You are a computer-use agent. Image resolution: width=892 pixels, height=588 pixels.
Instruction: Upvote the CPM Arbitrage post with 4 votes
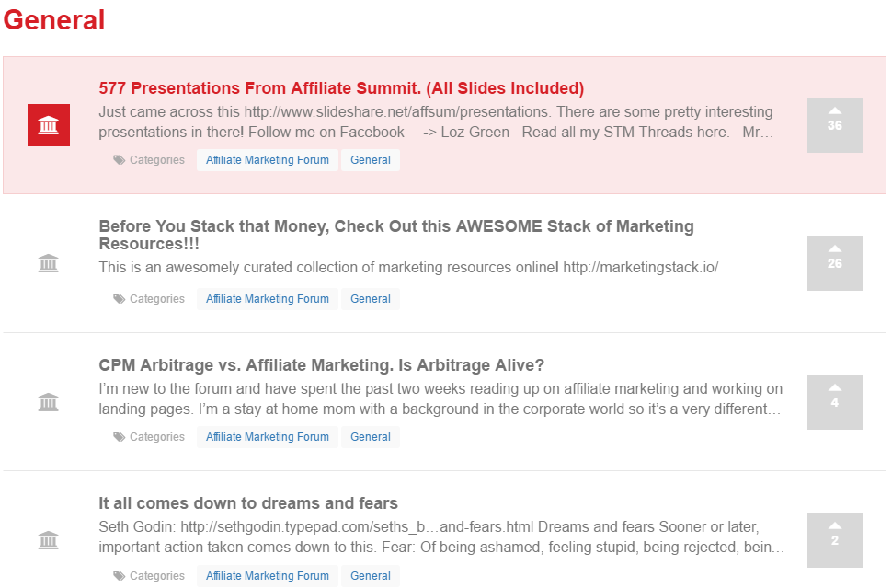[835, 402]
